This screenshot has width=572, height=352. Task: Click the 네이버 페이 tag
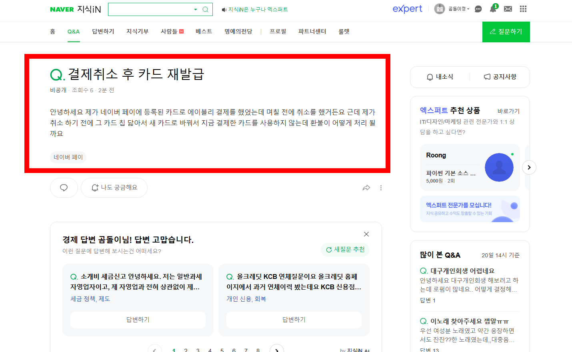point(68,157)
